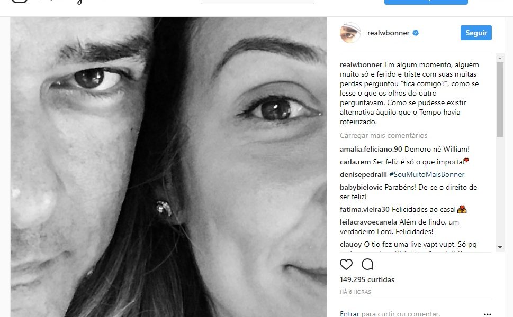The image size is (513, 317).
Task: Open the realwbonner username in the post header
Action: coord(388,33)
